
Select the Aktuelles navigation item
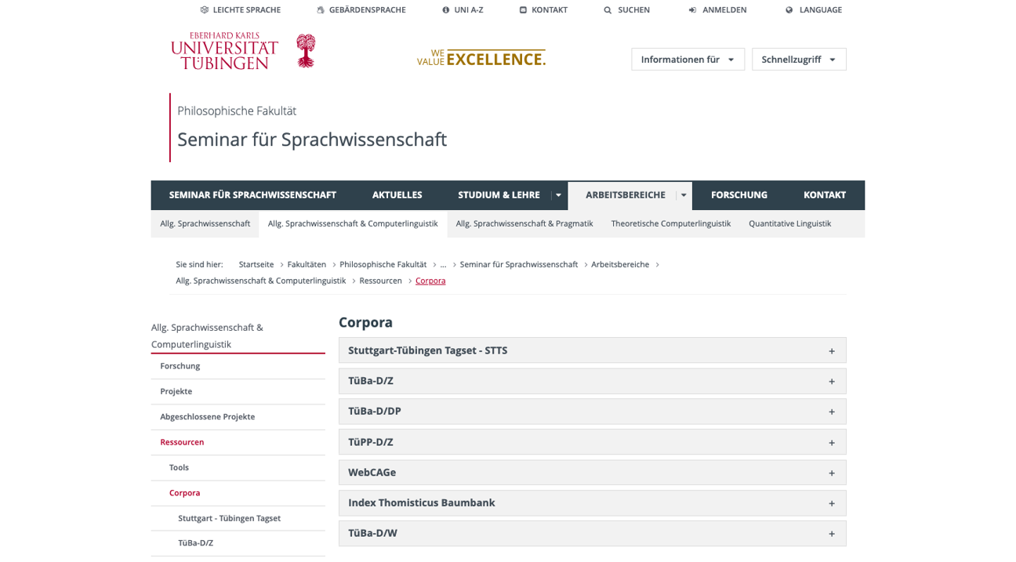(397, 195)
